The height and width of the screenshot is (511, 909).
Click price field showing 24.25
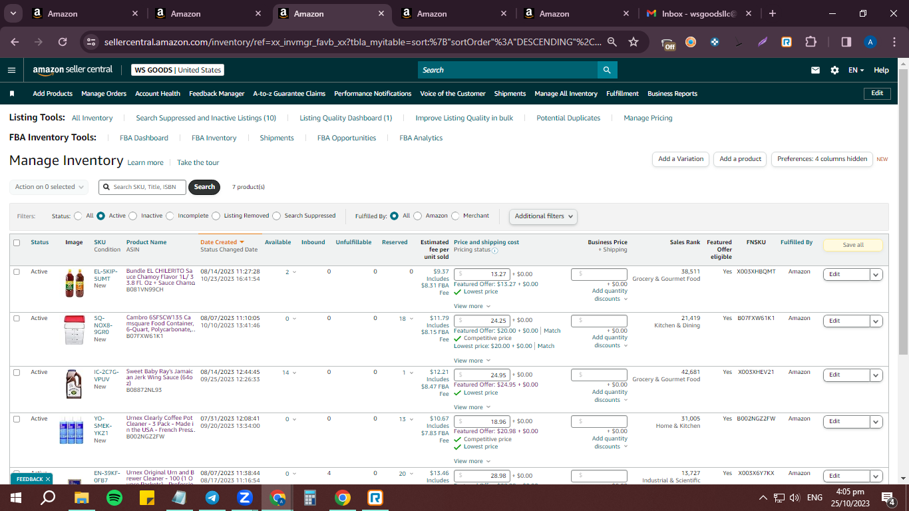(482, 321)
